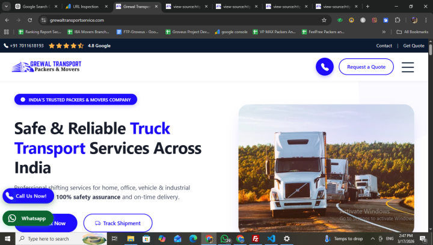Click the Whatsapp floating button
Viewport: 433px width, 245px height.
(28, 218)
